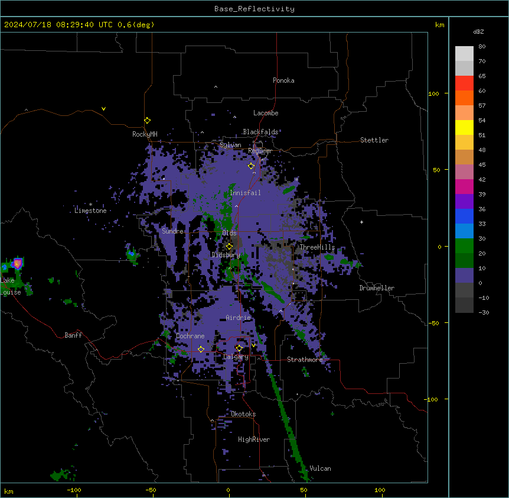The image size is (509, 498).
Task: Click the Innisfail city label
Action: coord(245,193)
